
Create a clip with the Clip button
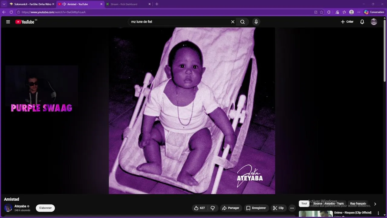click(278, 208)
